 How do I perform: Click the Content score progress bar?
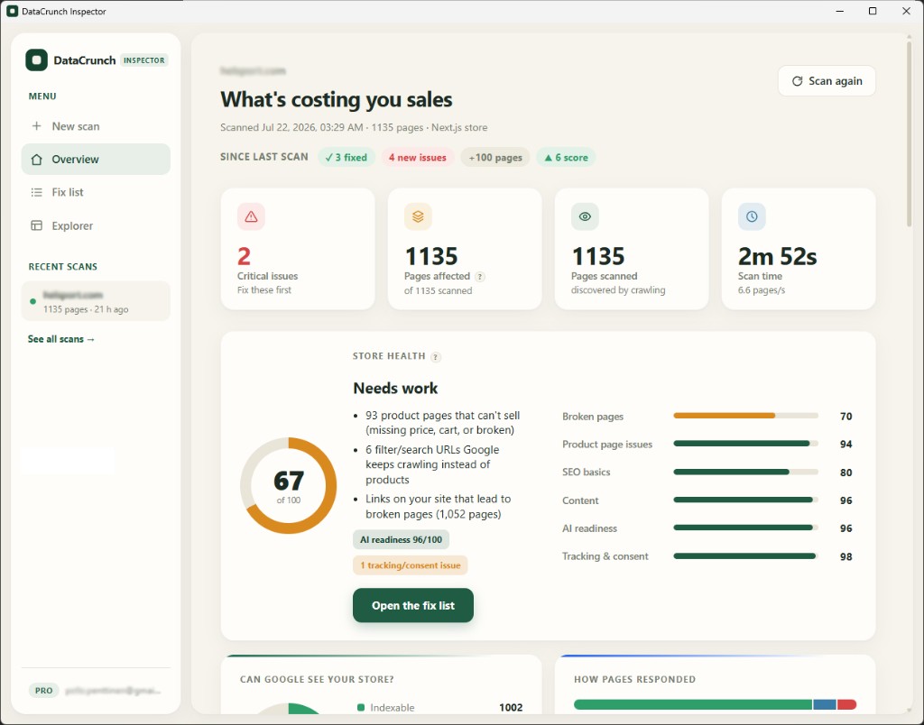[745, 500]
